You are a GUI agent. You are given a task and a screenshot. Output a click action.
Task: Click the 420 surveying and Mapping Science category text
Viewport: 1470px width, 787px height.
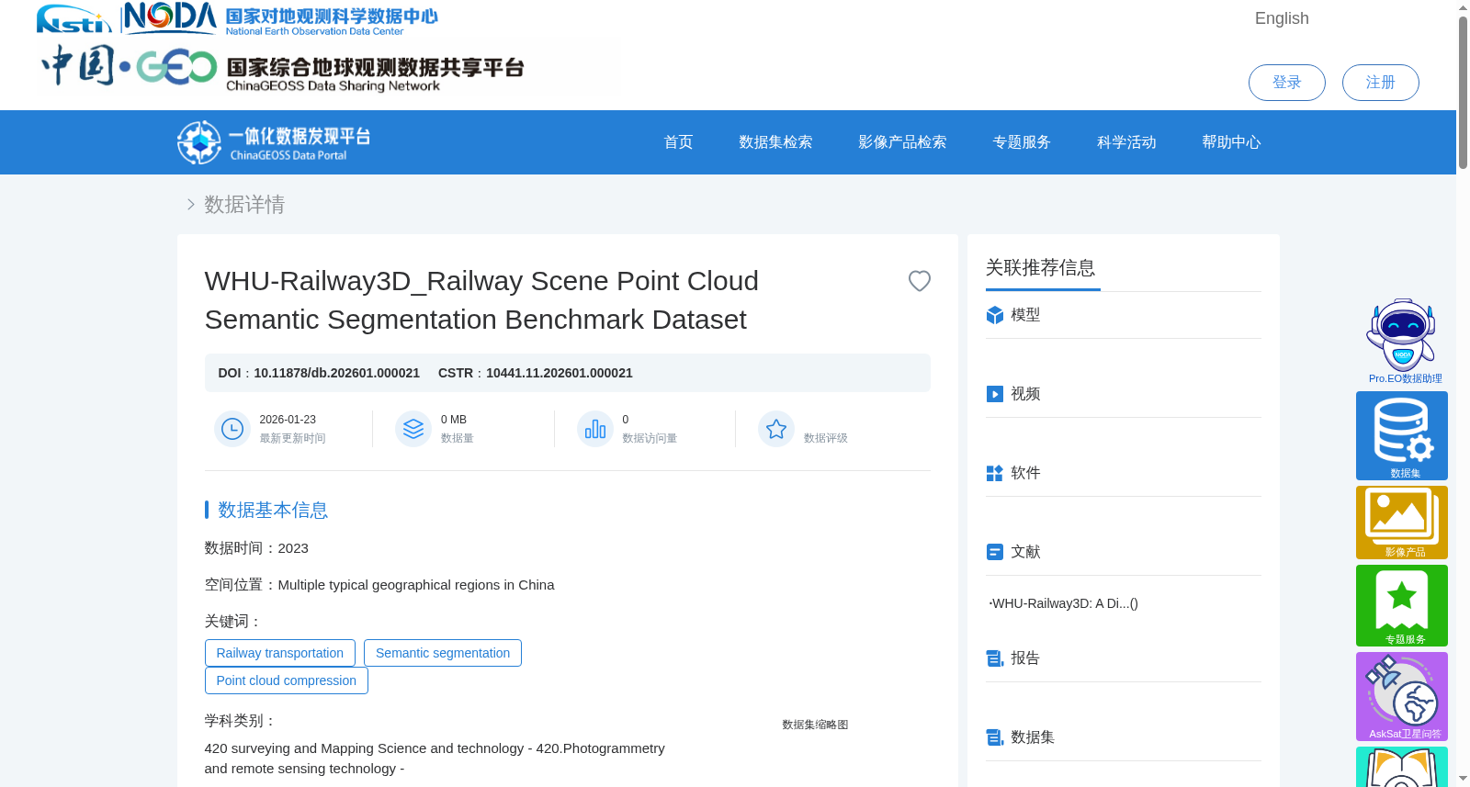point(435,759)
